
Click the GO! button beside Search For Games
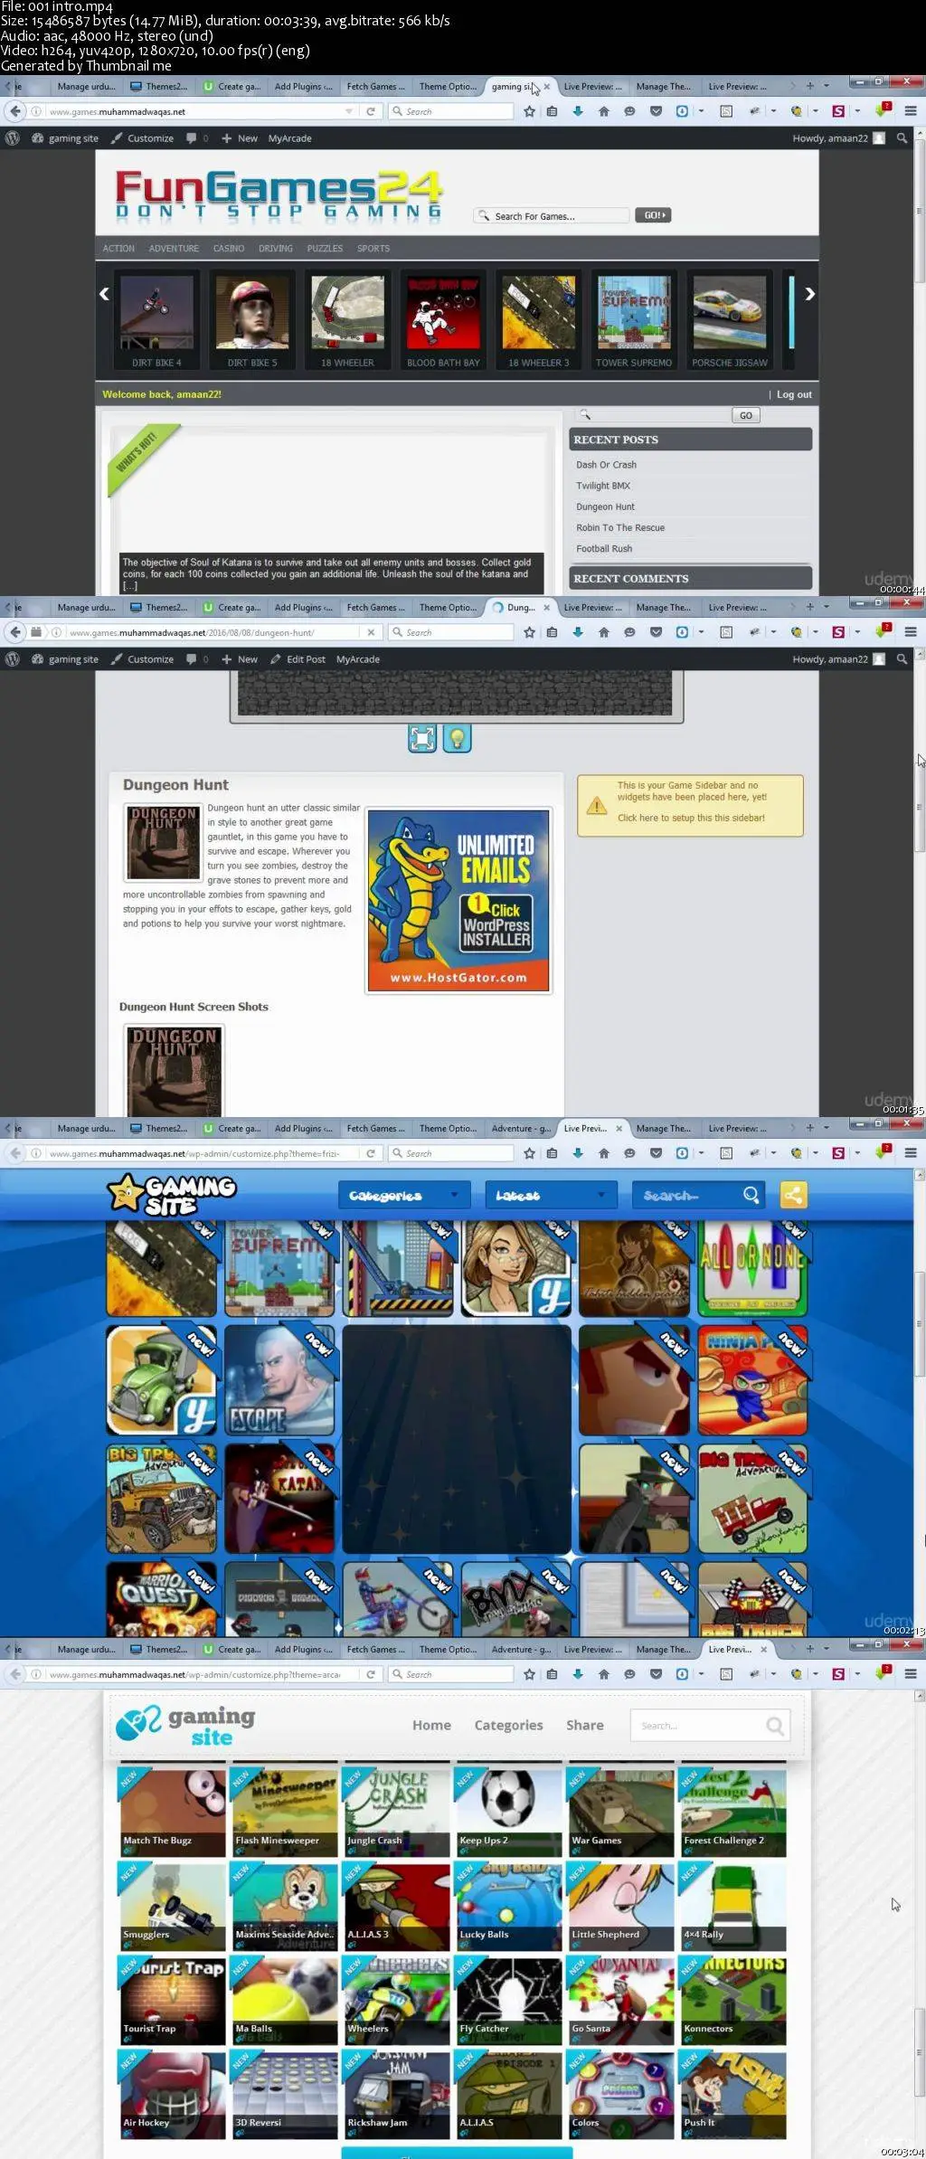pos(653,215)
